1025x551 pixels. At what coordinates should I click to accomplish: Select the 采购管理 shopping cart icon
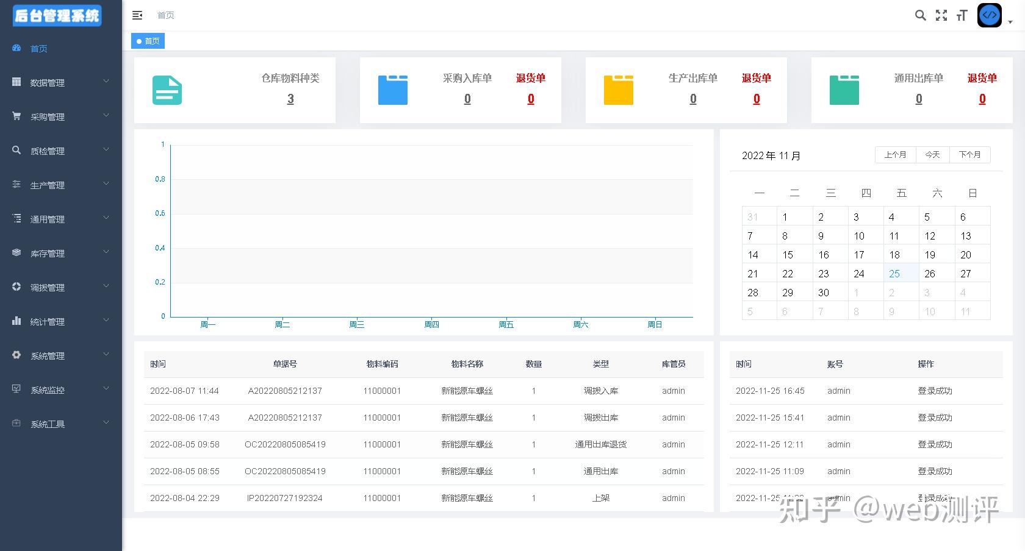click(16, 116)
